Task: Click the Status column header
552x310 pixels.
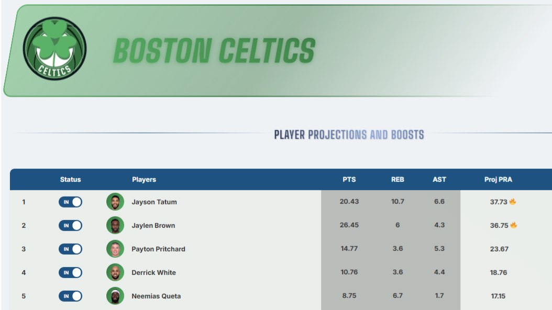Action: tap(70, 179)
